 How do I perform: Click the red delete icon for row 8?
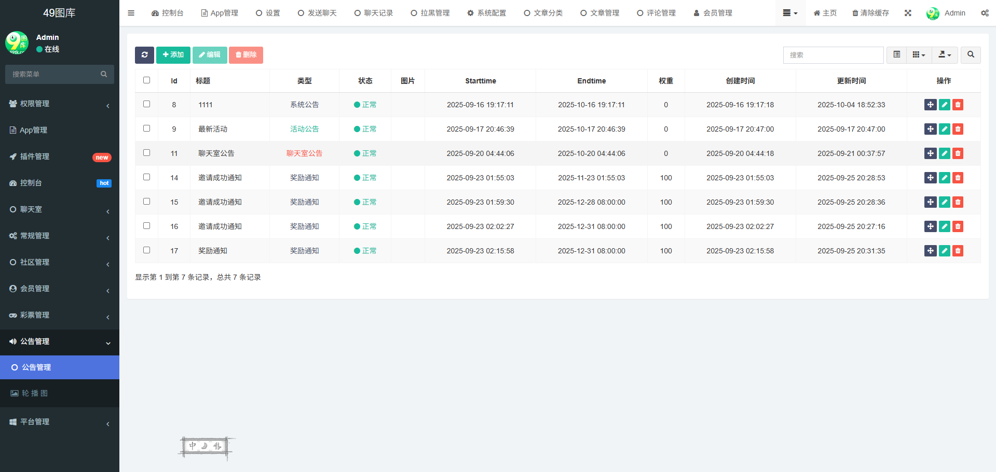tap(958, 105)
